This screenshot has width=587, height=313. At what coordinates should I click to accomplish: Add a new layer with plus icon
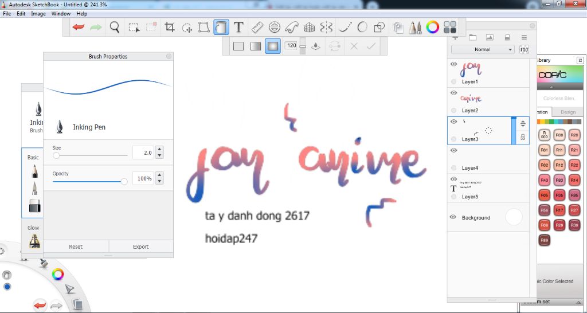[455, 37]
